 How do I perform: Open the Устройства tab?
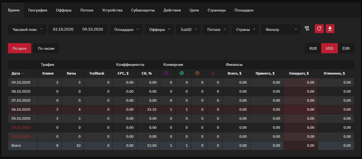point(112,10)
